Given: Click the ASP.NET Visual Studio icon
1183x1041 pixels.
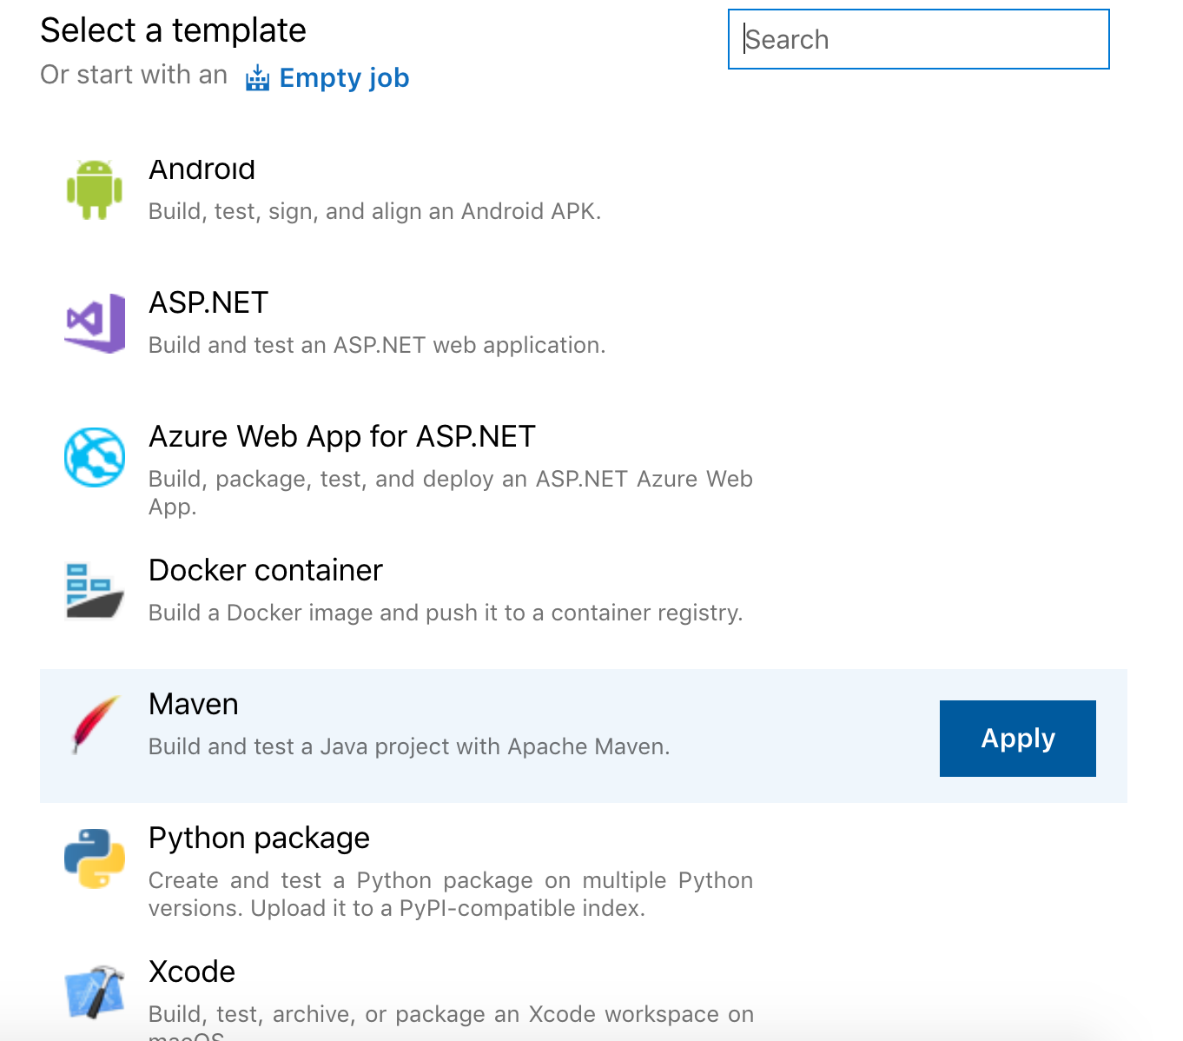Looking at the screenshot, I should click(95, 323).
